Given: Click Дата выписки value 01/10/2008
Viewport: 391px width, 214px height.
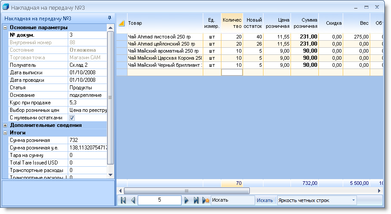Looking at the screenshot, I should tap(87, 73).
